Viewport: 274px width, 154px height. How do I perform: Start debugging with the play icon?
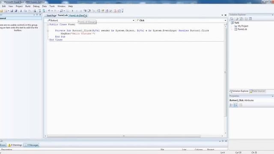tap(72, 11)
